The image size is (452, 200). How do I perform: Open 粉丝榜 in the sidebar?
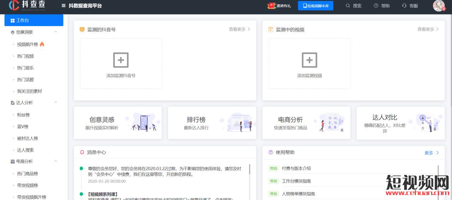point(23,115)
